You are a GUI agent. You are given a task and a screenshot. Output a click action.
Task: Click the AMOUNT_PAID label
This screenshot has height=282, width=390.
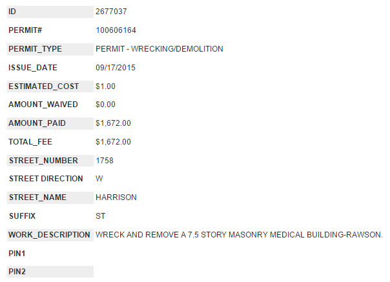(x=37, y=123)
